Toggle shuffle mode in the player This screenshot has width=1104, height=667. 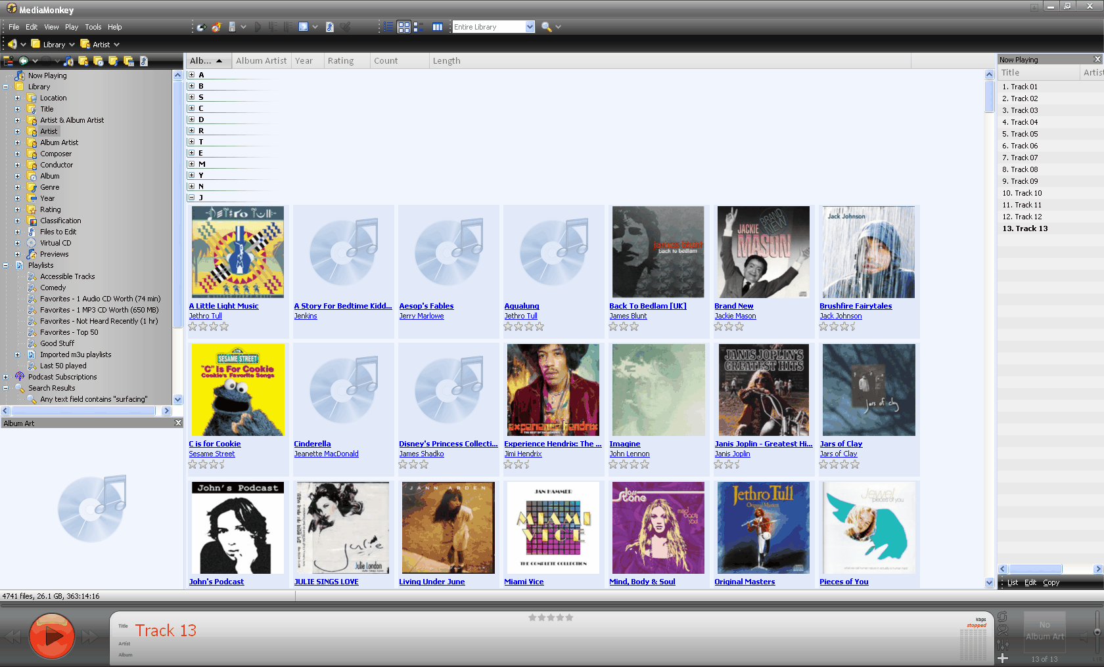(1002, 631)
